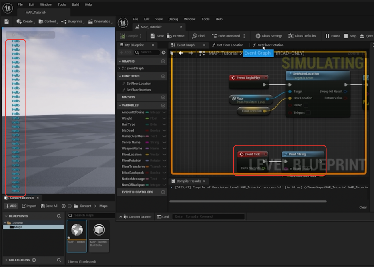The height and width of the screenshot is (267, 374).
Task: Select SetFloorLocation function
Action: tap(139, 84)
